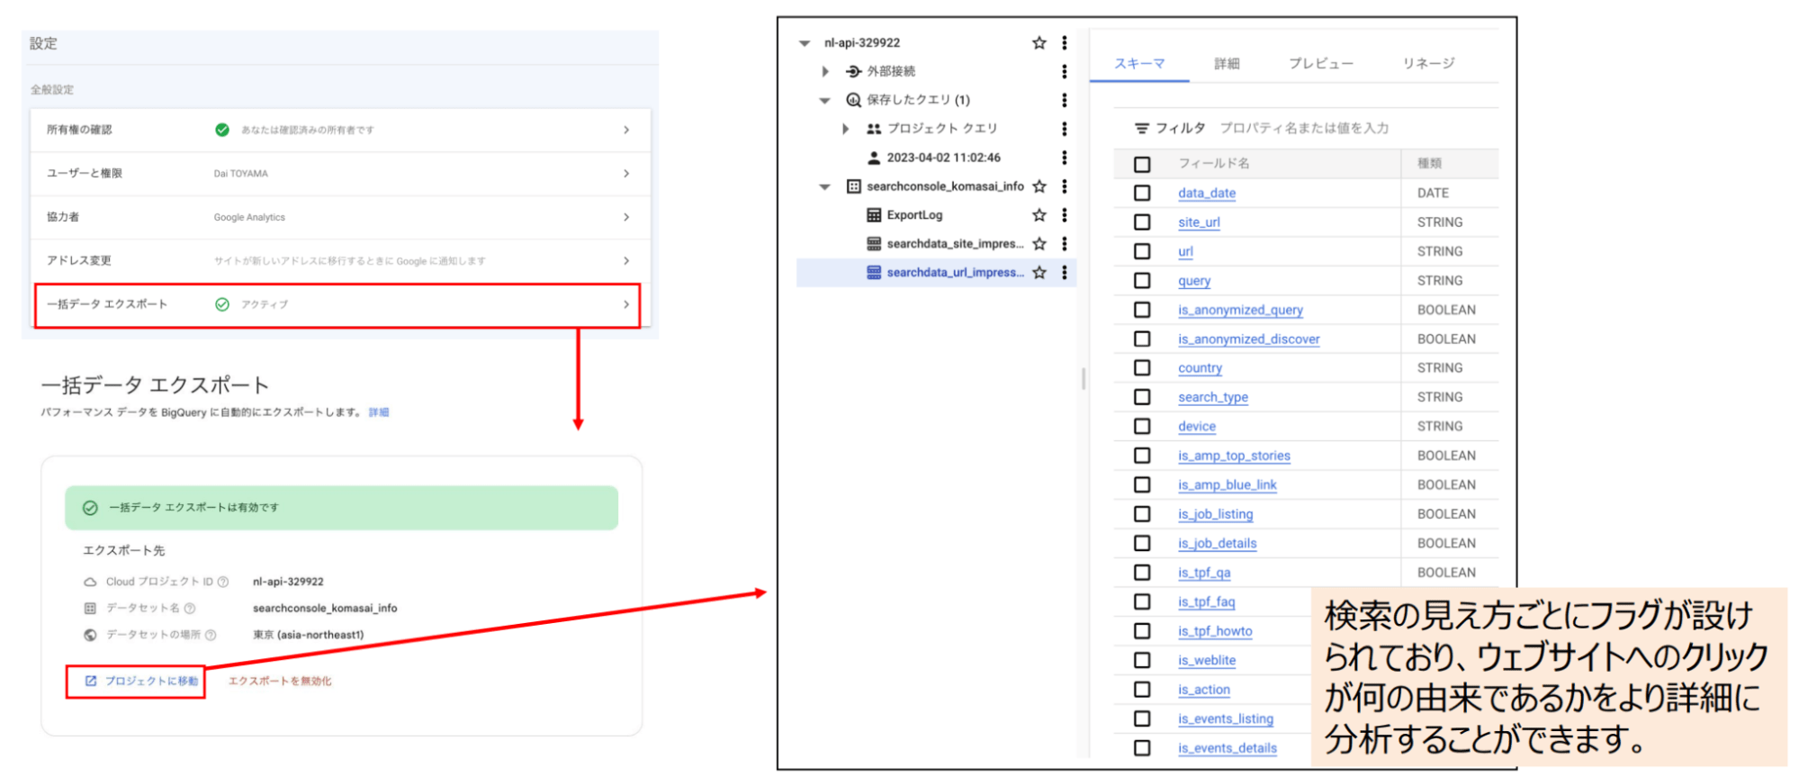Expand the 外部接続 node
1799x777 pixels.
click(x=825, y=71)
